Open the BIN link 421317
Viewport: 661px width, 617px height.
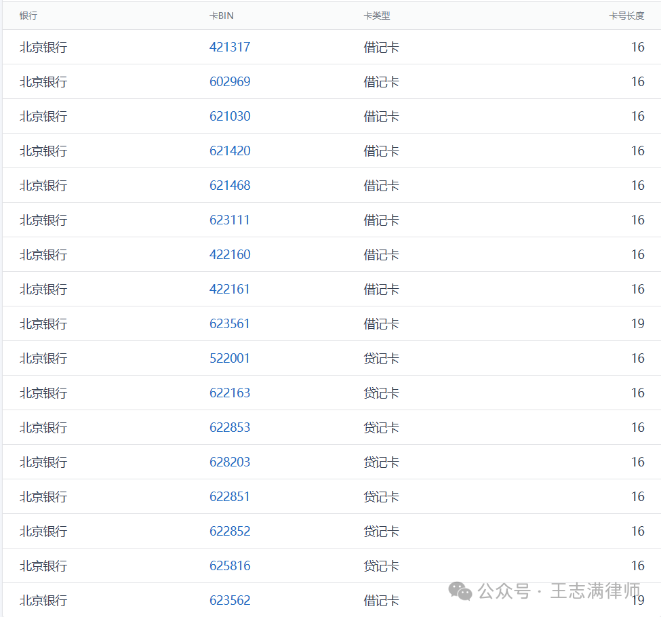pyautogui.click(x=230, y=47)
